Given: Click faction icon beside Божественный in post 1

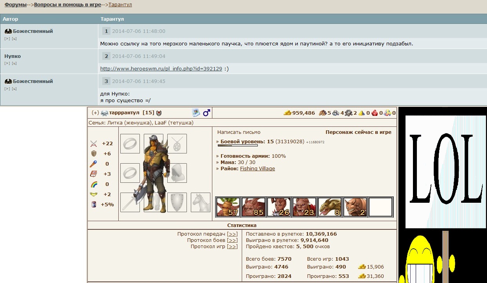Looking at the screenshot, I should tap(8, 31).
